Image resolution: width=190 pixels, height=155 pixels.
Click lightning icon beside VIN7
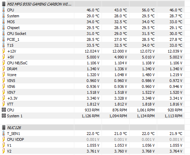pyautogui.click(x=4, y=92)
